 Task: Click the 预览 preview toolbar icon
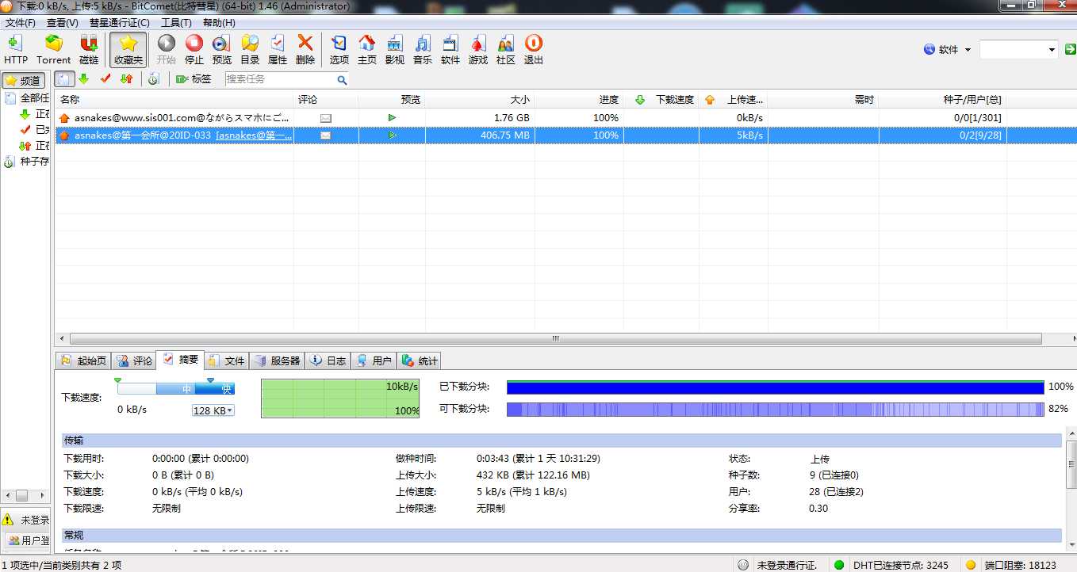coord(222,49)
